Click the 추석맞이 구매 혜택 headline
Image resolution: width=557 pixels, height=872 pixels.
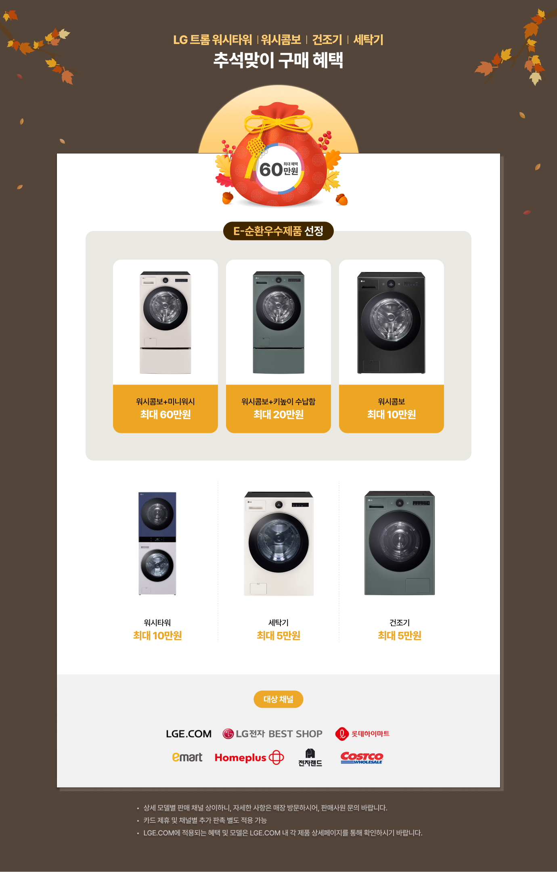click(x=278, y=60)
